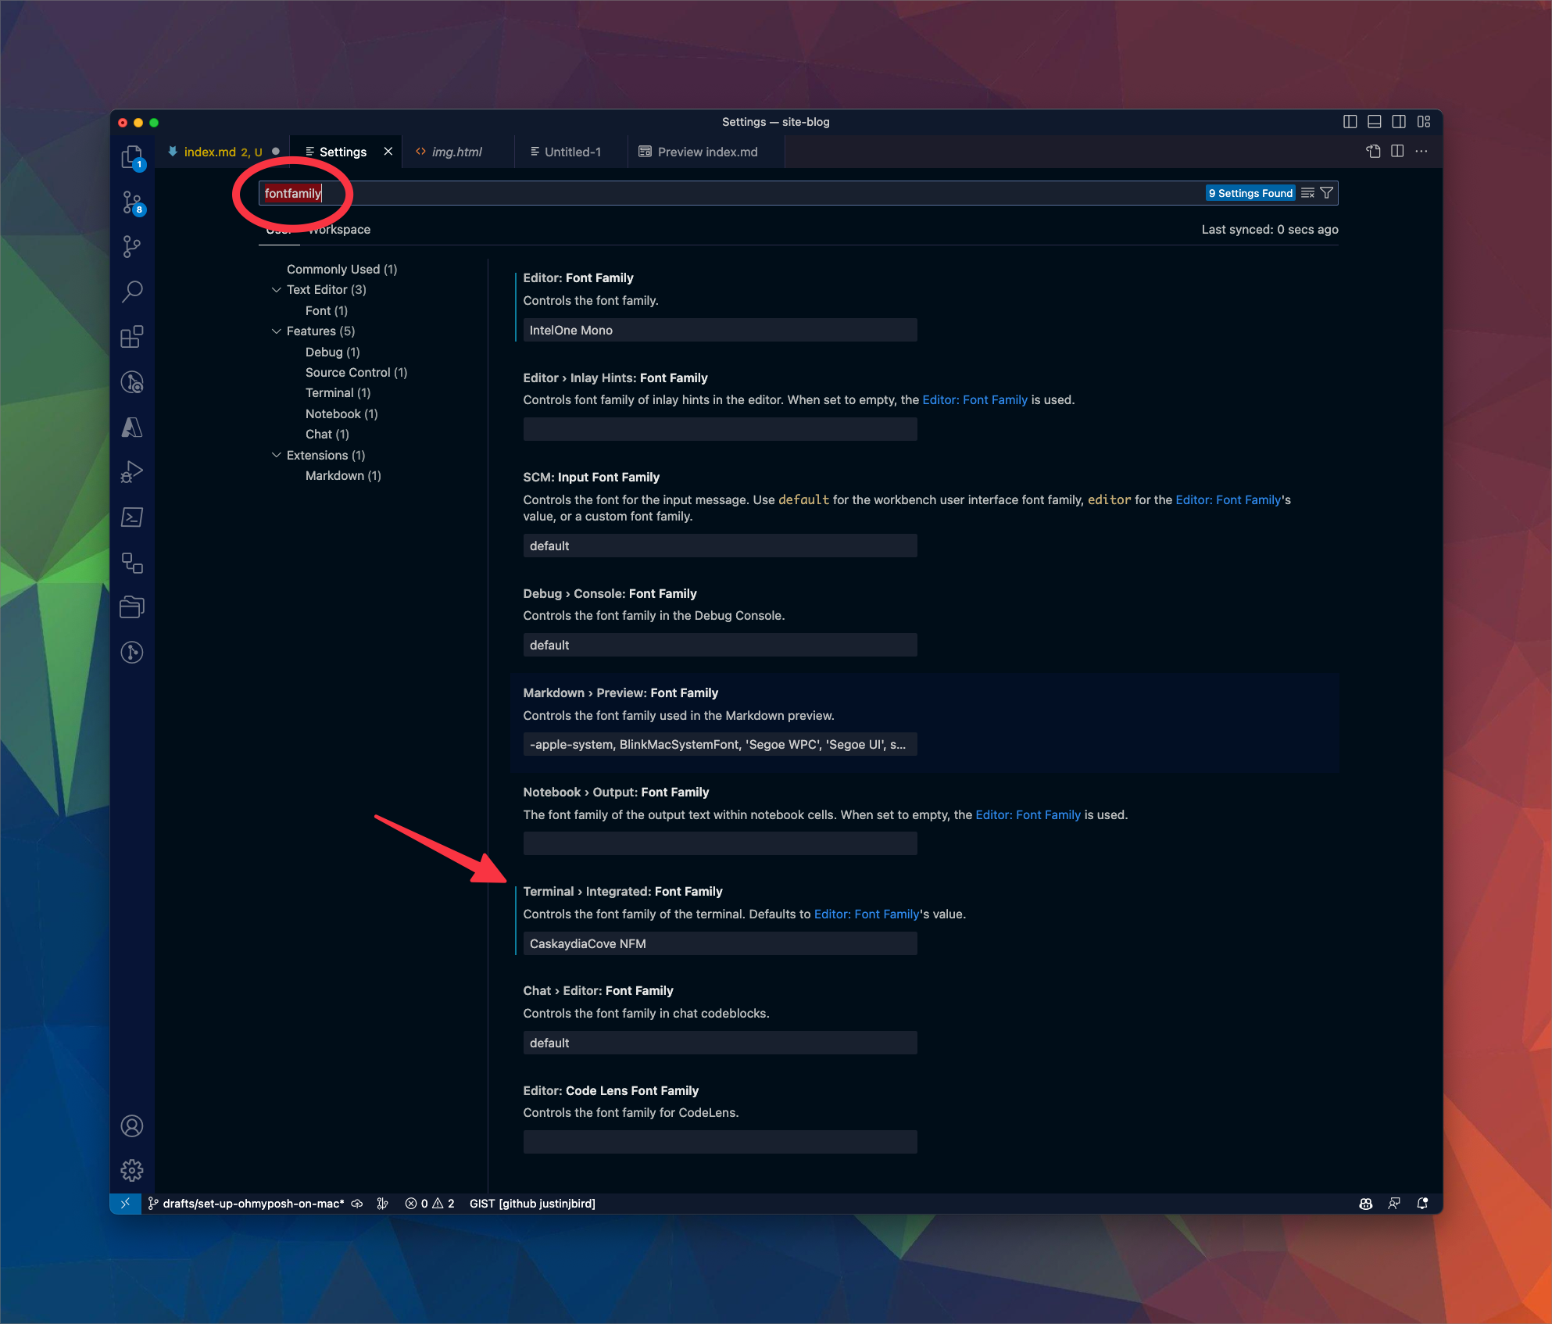Open the Source Control view showing 8 changes
This screenshot has height=1324, width=1552.
tap(132, 202)
